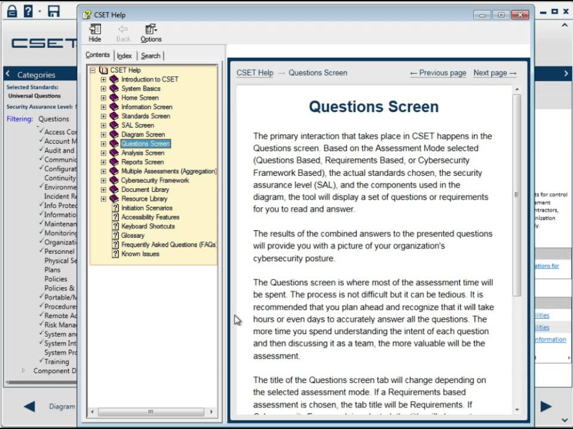
Task: Click the Known Issues topic page icon
Action: click(x=115, y=254)
